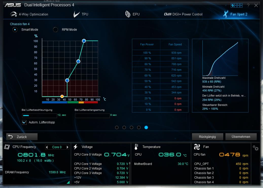The height and width of the screenshot is (188, 263).
Task: Click the Core 0 selector field
Action: 57,147
